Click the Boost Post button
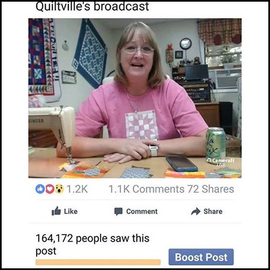 click(x=201, y=257)
